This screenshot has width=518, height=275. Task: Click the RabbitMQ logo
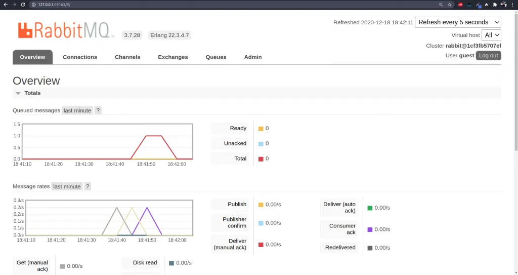click(63, 30)
